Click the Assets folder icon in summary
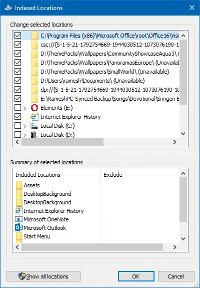This screenshot has height=288, width=200. click(19, 185)
